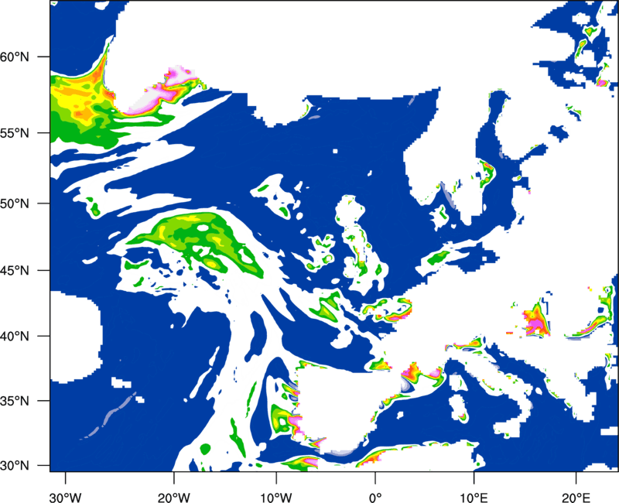Click the 10°E longitude label
The image size is (619, 503).
(474, 498)
